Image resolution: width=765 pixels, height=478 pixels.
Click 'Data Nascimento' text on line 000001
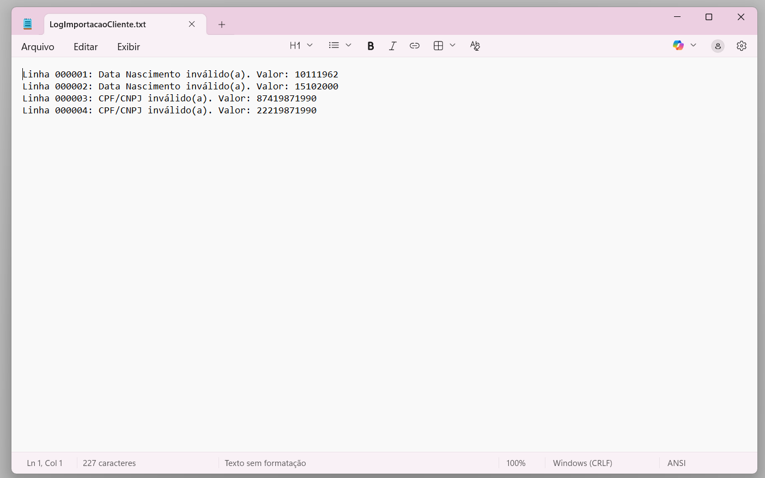pyautogui.click(x=139, y=74)
